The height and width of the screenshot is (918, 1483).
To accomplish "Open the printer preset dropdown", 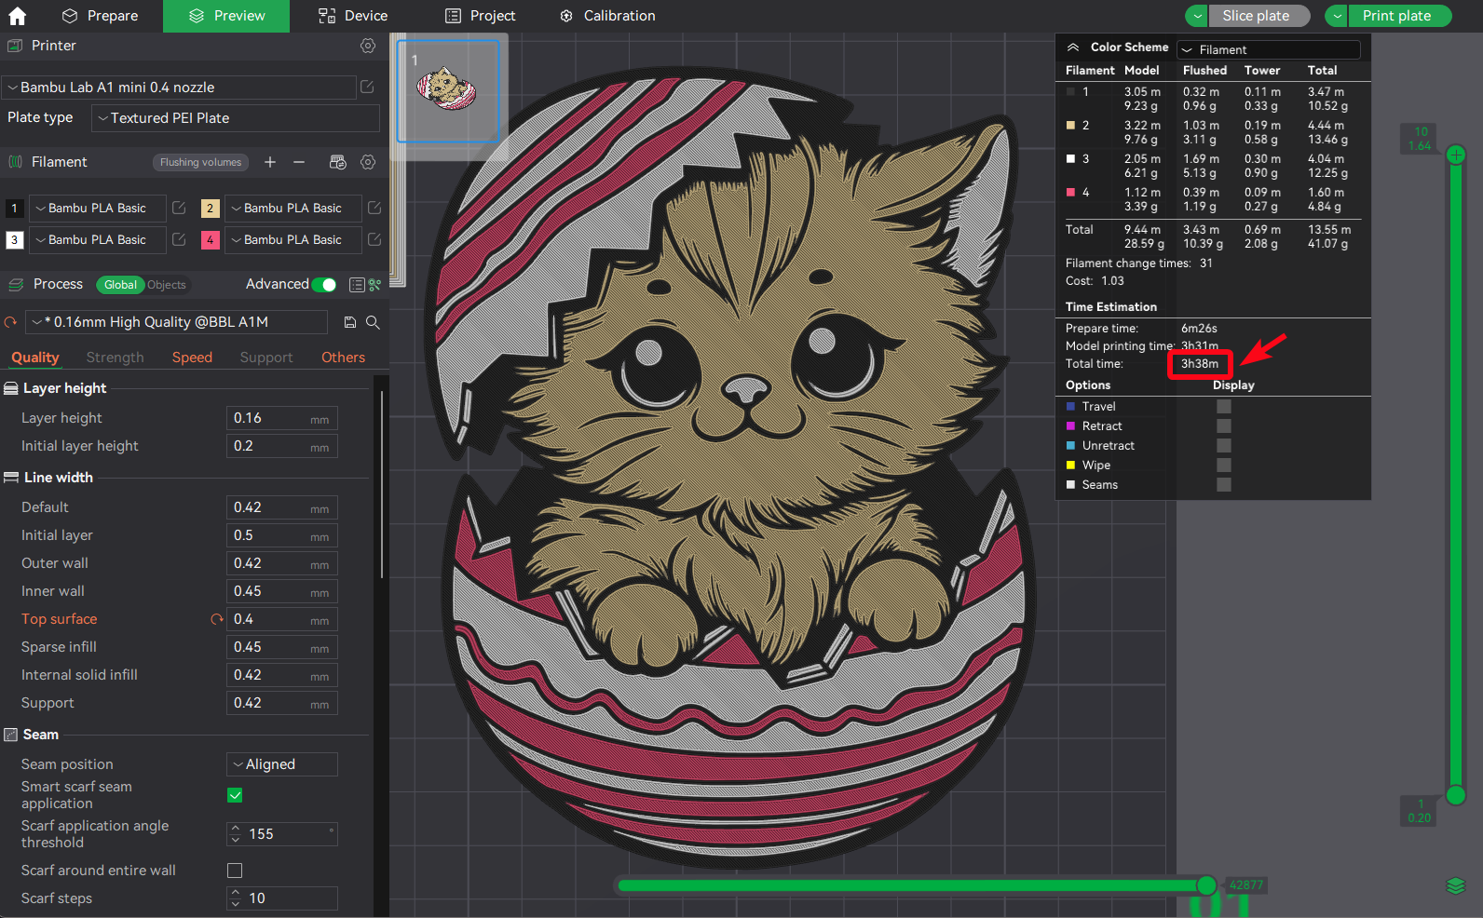I will (x=179, y=88).
